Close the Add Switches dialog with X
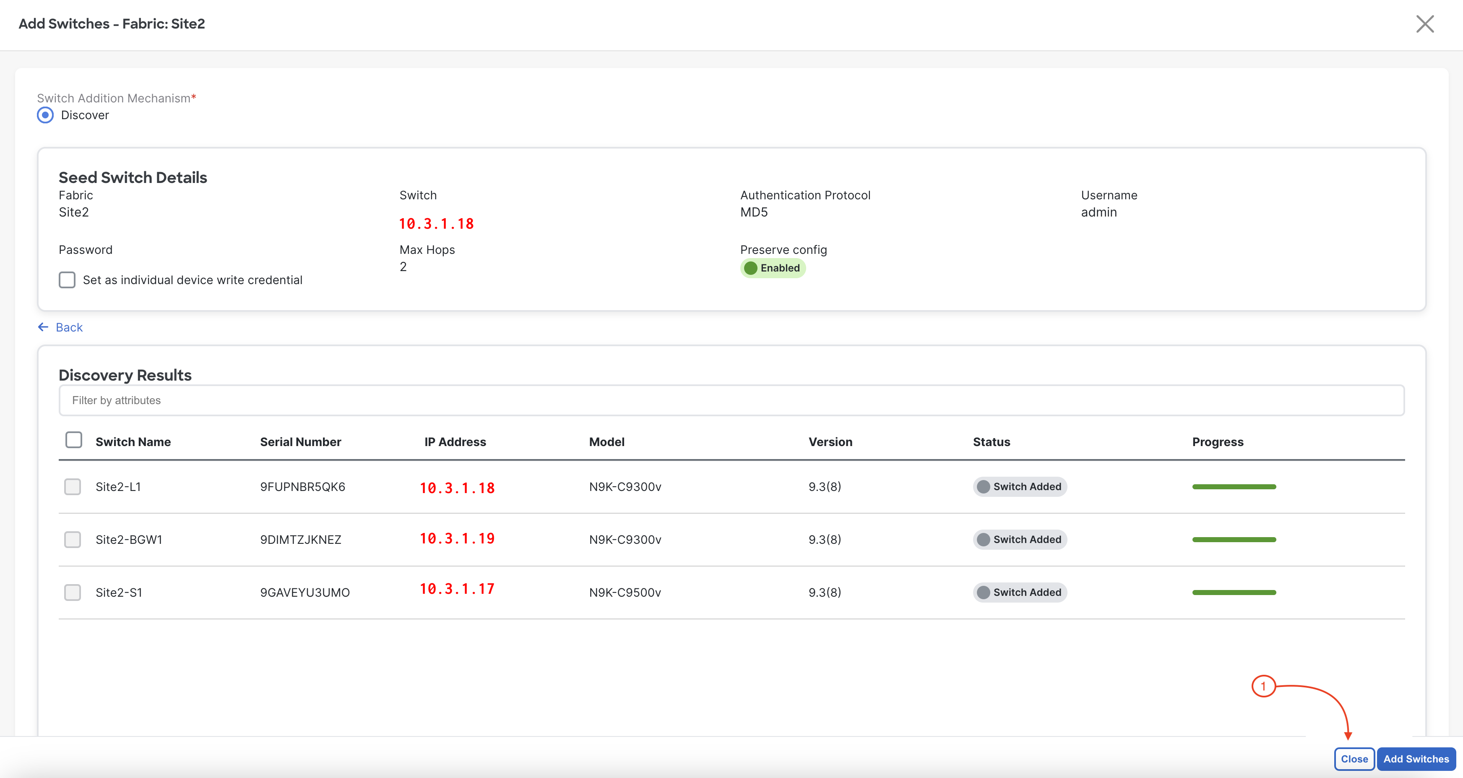Image resolution: width=1463 pixels, height=778 pixels. pos(1424,24)
